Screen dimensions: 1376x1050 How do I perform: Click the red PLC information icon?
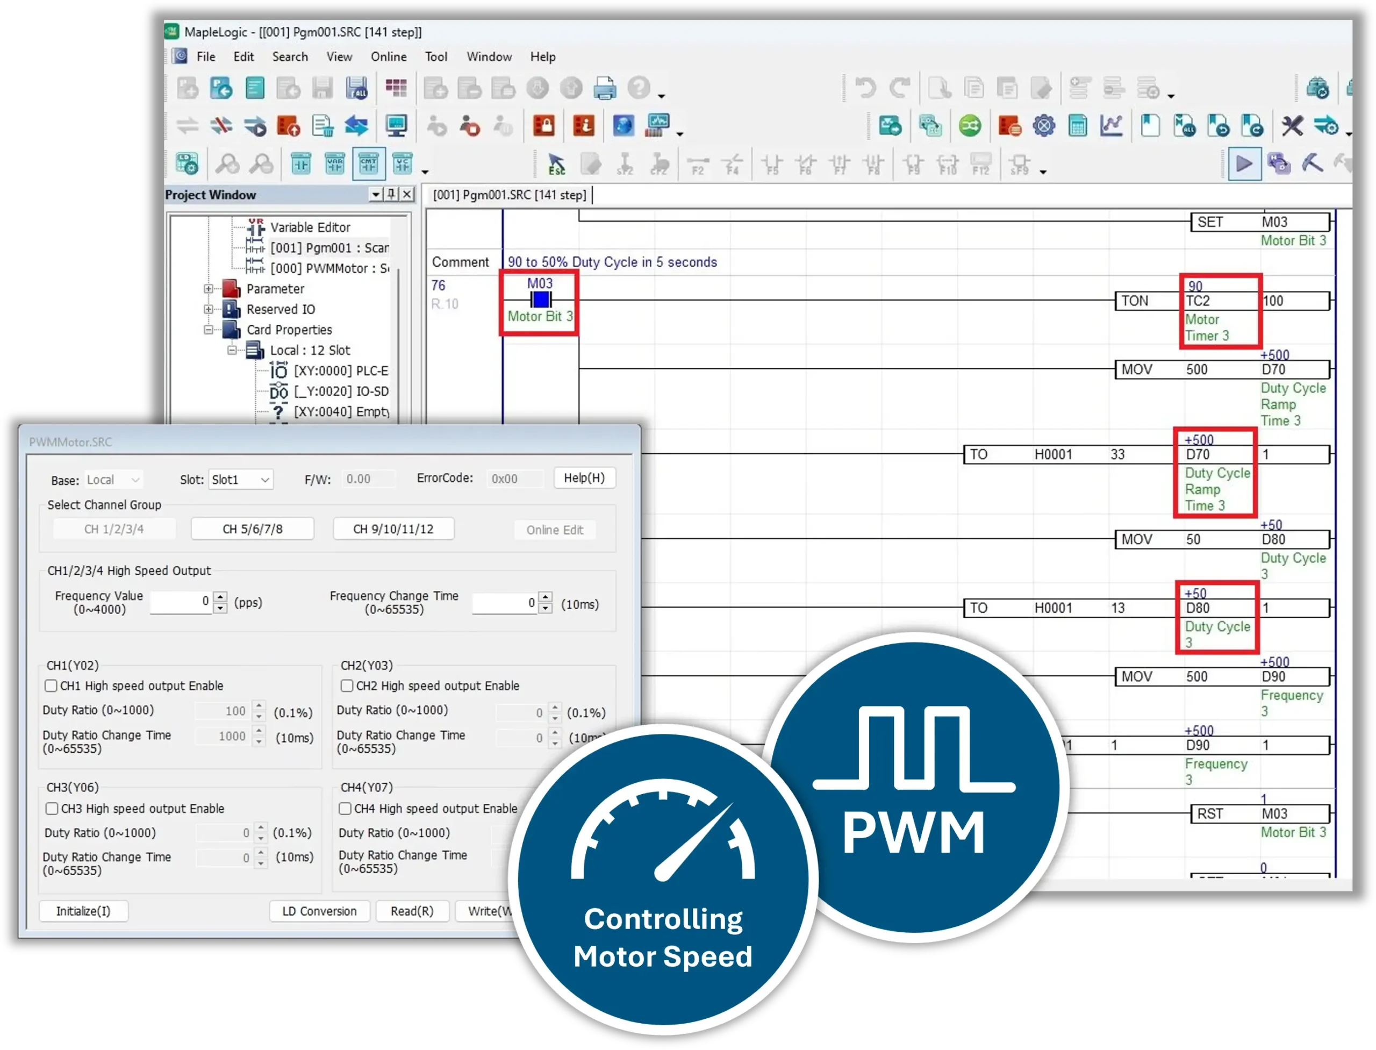pos(584,126)
